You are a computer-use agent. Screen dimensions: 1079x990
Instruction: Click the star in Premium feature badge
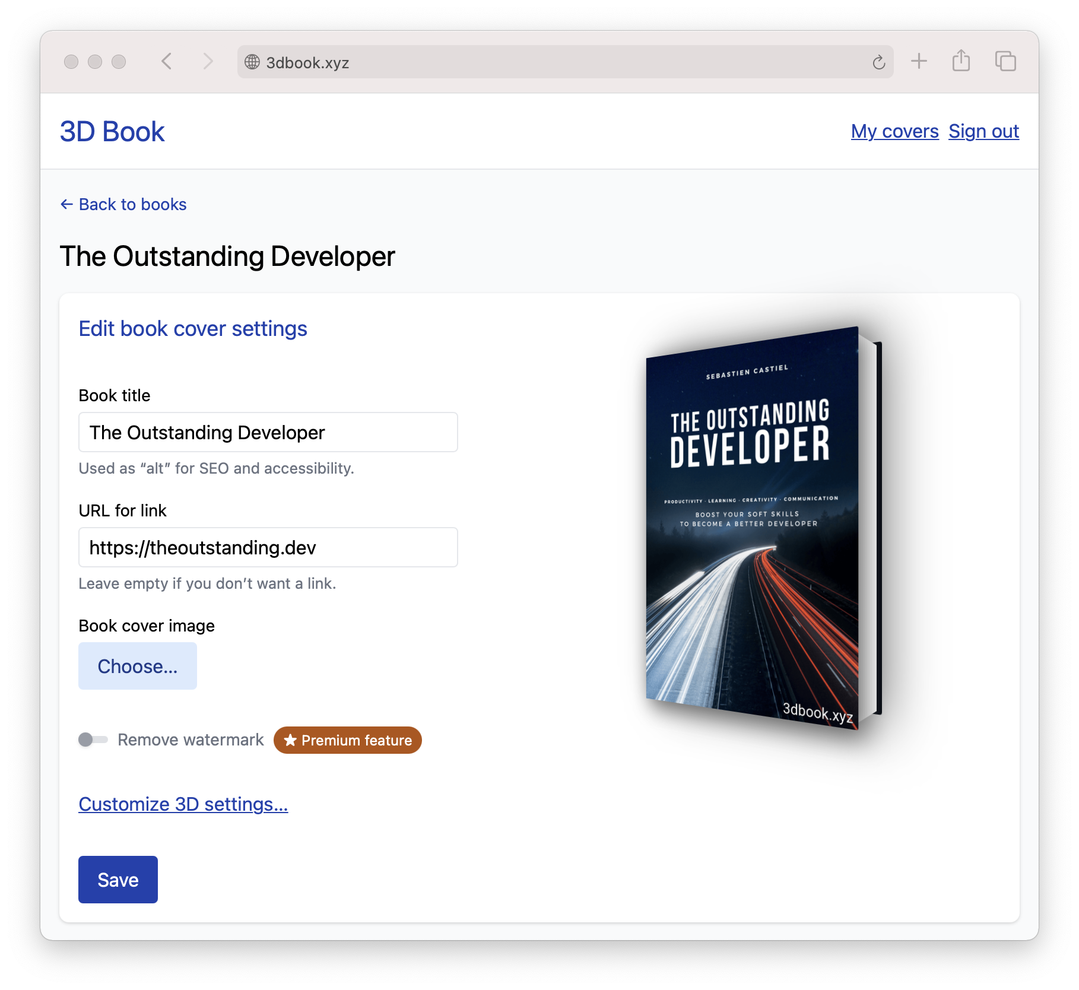click(290, 740)
